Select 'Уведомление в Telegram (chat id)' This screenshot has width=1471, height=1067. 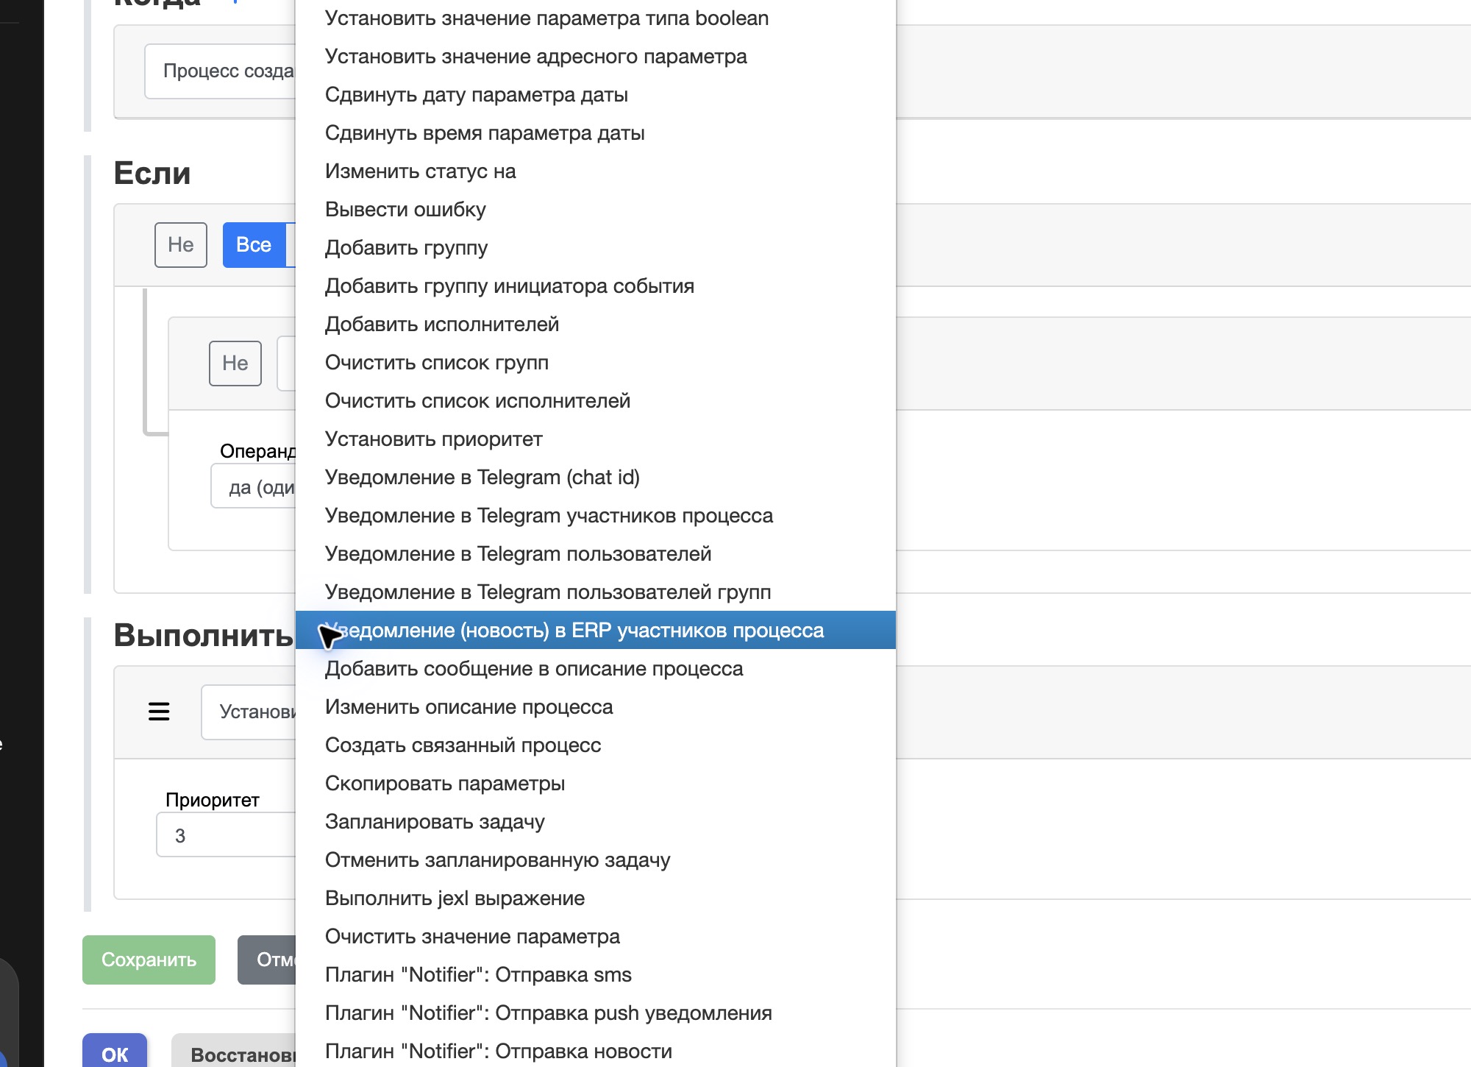[x=595, y=478]
